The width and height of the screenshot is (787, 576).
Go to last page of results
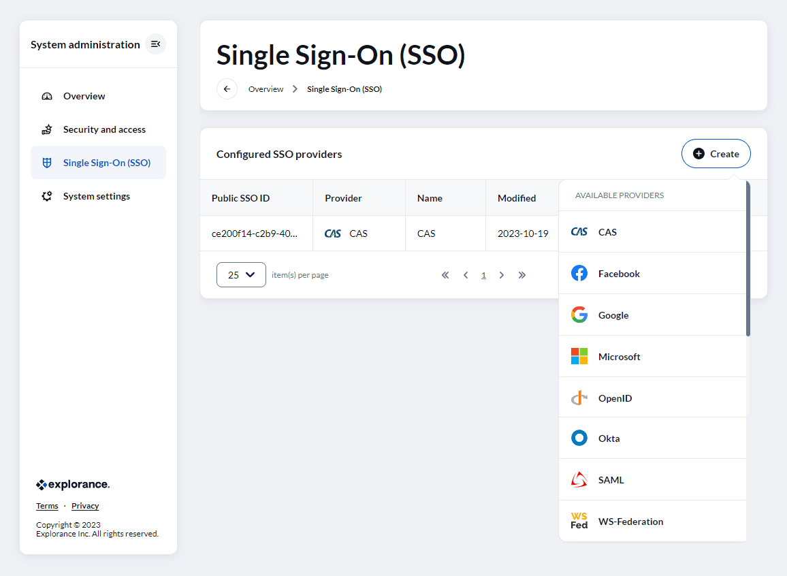coord(522,275)
